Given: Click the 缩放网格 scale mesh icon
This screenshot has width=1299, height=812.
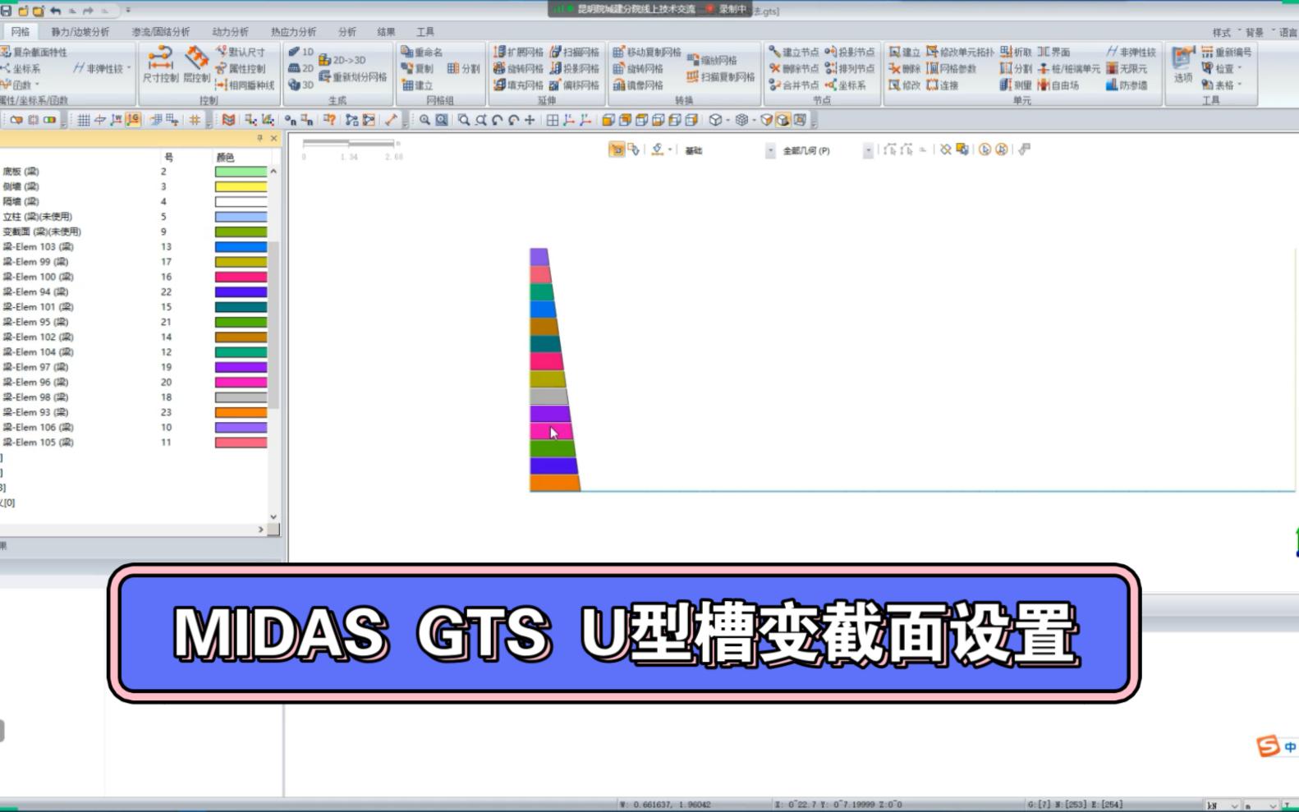Looking at the screenshot, I should 693,60.
